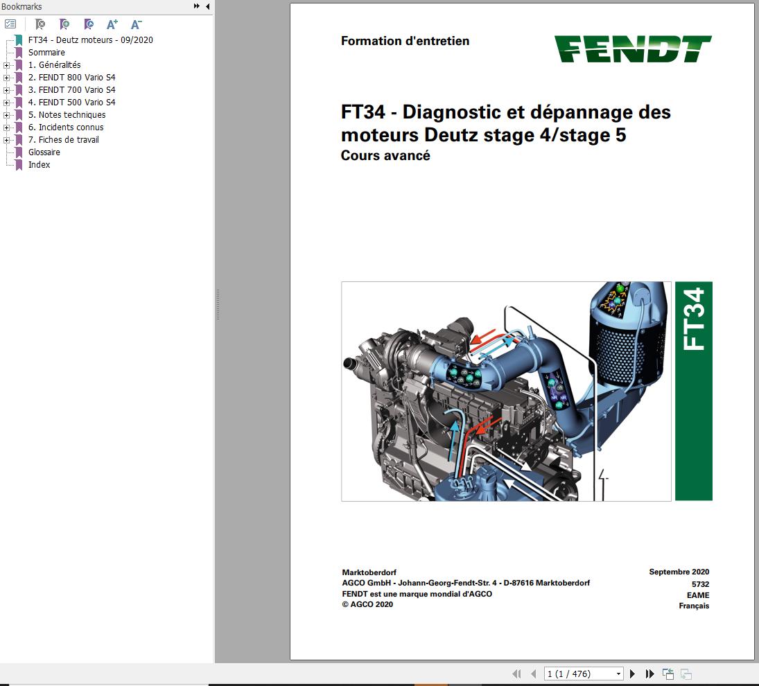Click the delete bookmark icon
The image size is (759, 686).
[x=40, y=24]
